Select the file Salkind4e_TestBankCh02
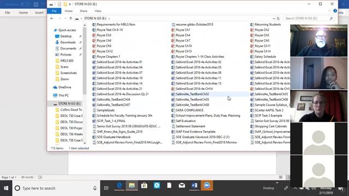Screen dimensions: 349x196 click(192, 94)
